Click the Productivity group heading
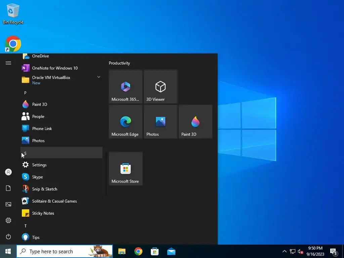Viewport: 344px width, 258px height. [119, 63]
